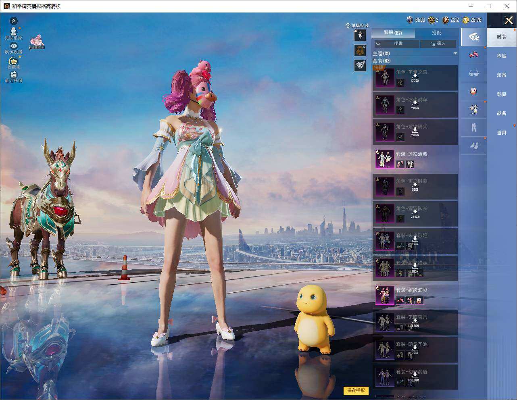
Task: Select the 套装-莲影清波 outfit thumbnail
Action: coord(385,159)
